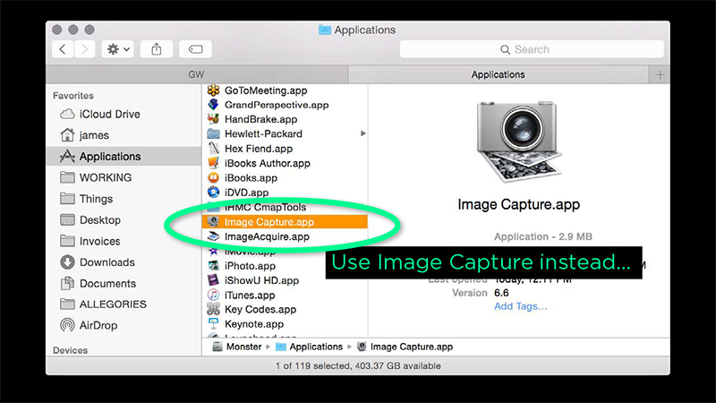This screenshot has height=403, width=716.
Task: Click the Add Tags… link
Action: (x=520, y=306)
